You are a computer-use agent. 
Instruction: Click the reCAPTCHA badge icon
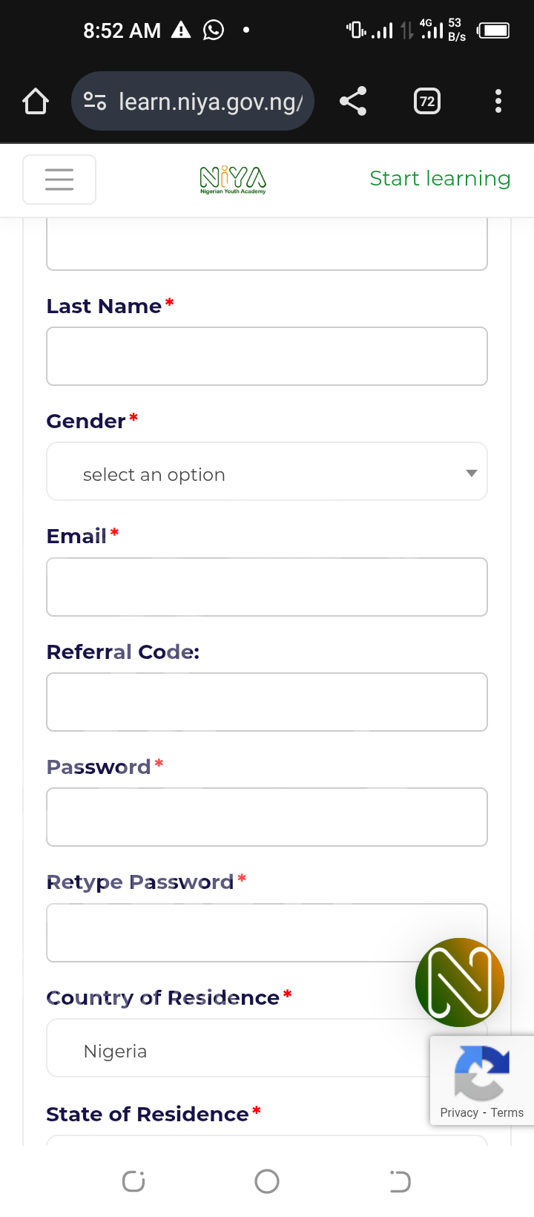pyautogui.click(x=481, y=1072)
